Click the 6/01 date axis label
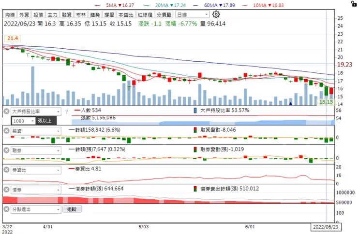Image resolution: width=358 pixels, height=234 pixels. point(250,227)
